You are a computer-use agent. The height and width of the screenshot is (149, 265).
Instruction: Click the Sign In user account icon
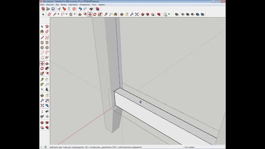point(165,14)
